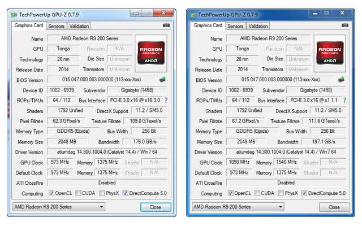
Task: Click BIOS Version field in right window
Action: (281, 80)
